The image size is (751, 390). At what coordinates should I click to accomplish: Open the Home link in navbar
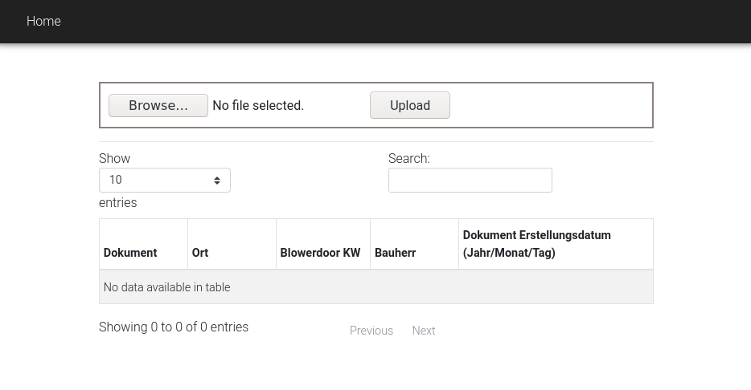(x=43, y=22)
